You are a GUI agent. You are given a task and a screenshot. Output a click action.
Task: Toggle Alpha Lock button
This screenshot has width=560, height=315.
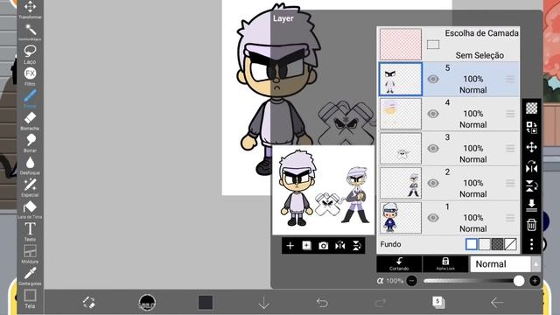pos(445,264)
